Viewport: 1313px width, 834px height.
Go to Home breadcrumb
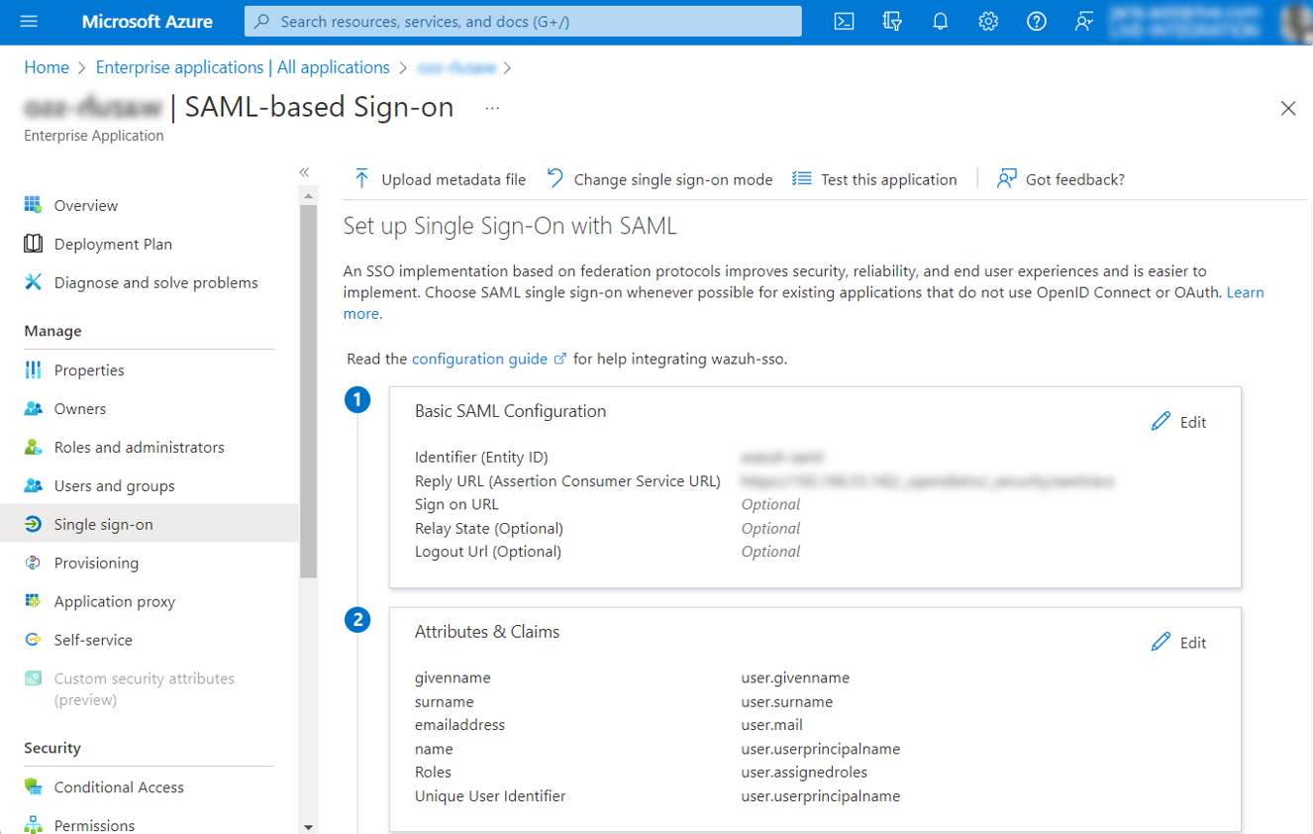point(47,67)
